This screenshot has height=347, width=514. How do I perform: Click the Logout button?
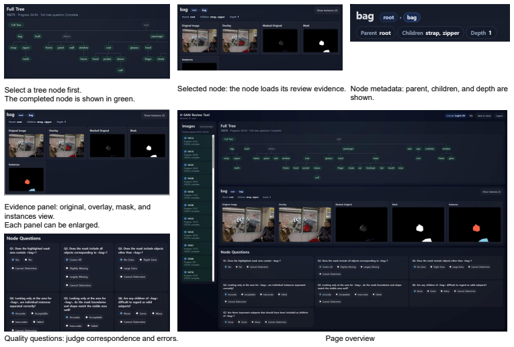pos(499,116)
